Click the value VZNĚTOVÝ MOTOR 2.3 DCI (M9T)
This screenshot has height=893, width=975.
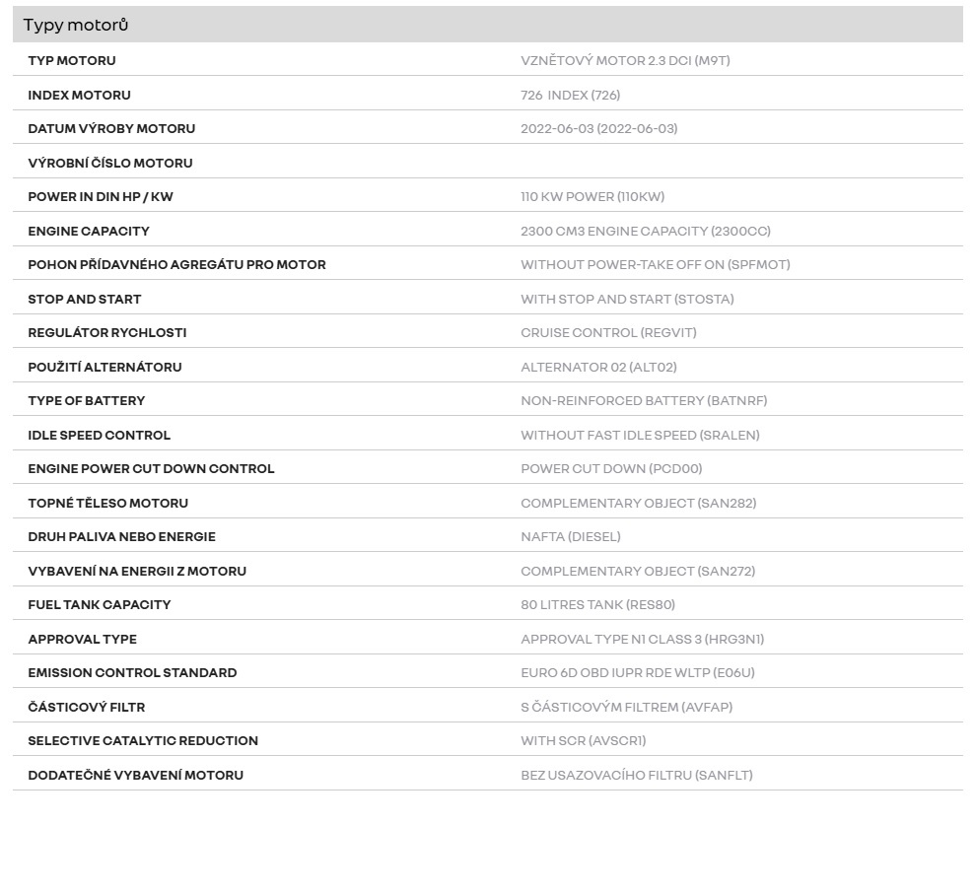[x=625, y=60]
